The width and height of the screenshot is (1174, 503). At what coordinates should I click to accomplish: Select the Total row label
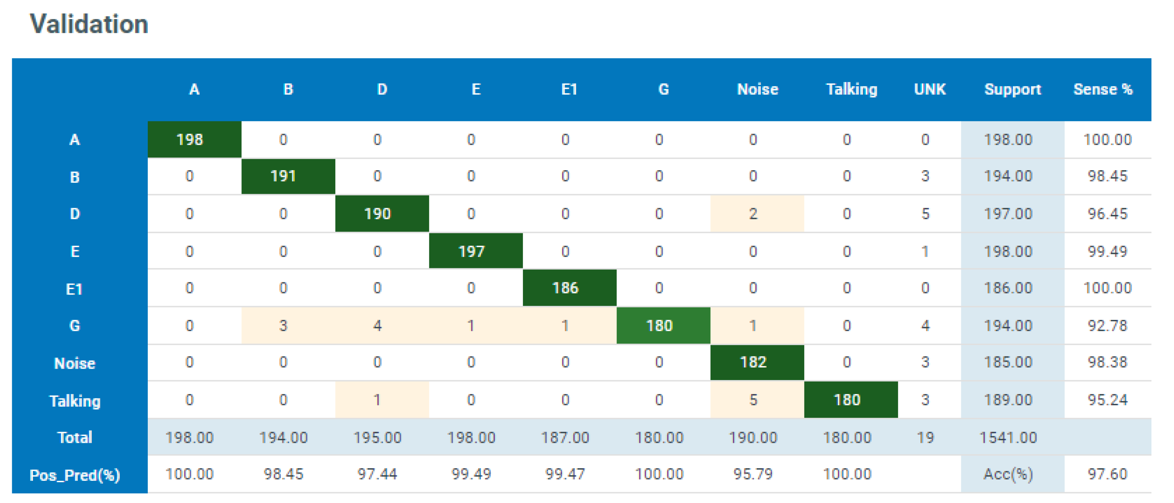(75, 437)
